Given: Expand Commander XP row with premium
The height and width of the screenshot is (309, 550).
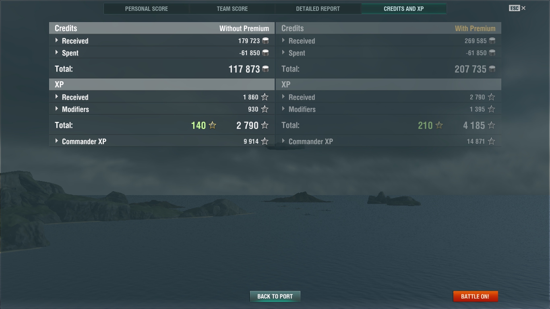Looking at the screenshot, I should point(389,141).
